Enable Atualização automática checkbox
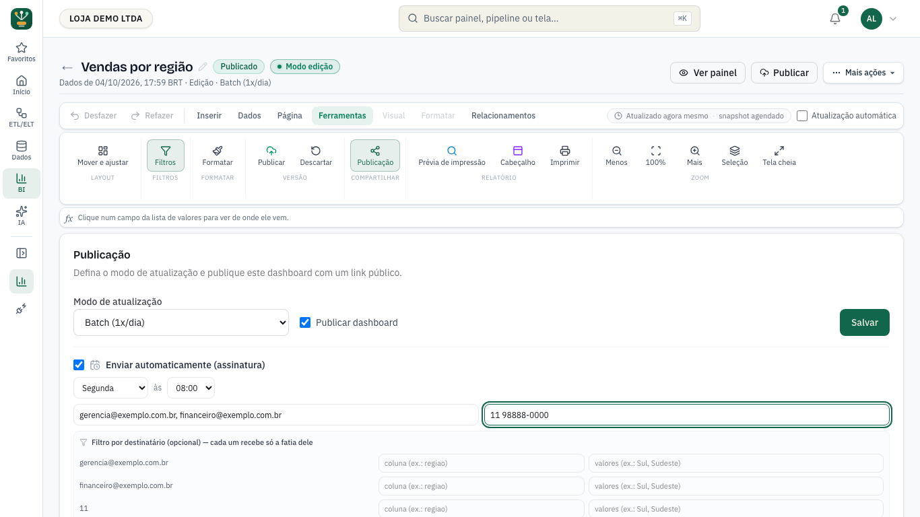The image size is (920, 517). (802, 116)
